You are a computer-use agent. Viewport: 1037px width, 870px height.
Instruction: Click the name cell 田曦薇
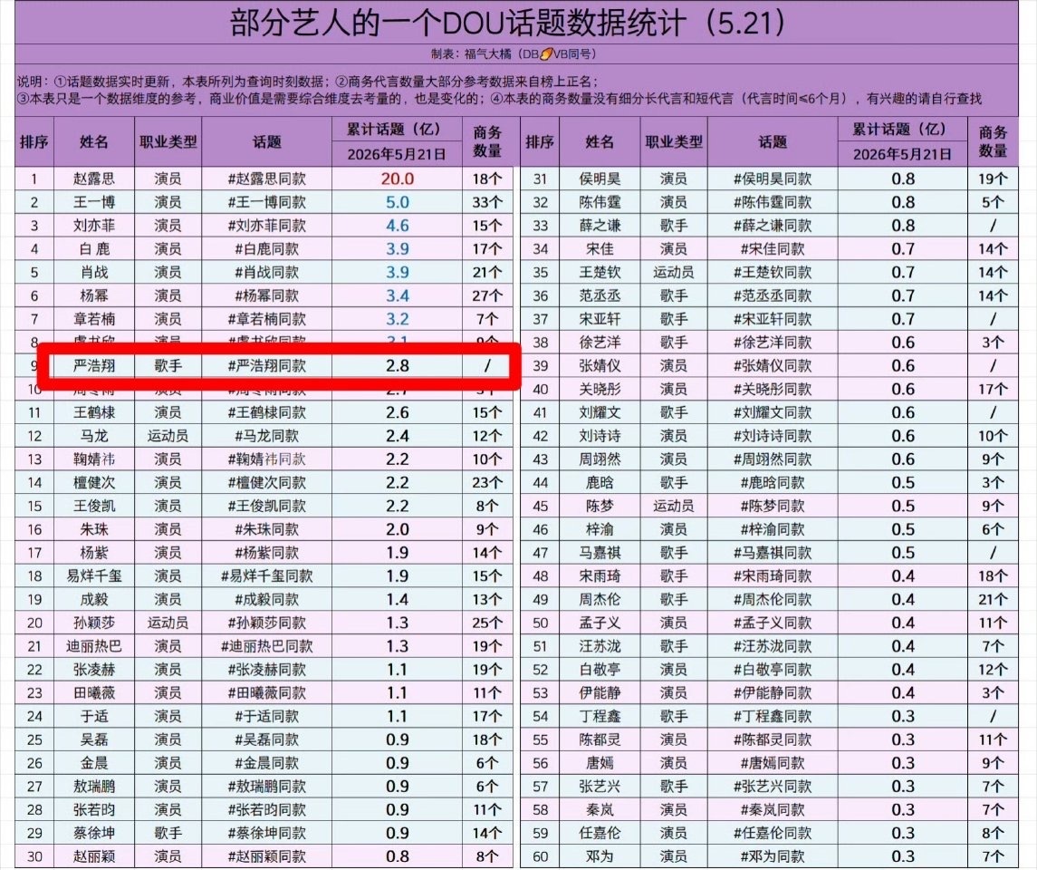[94, 693]
